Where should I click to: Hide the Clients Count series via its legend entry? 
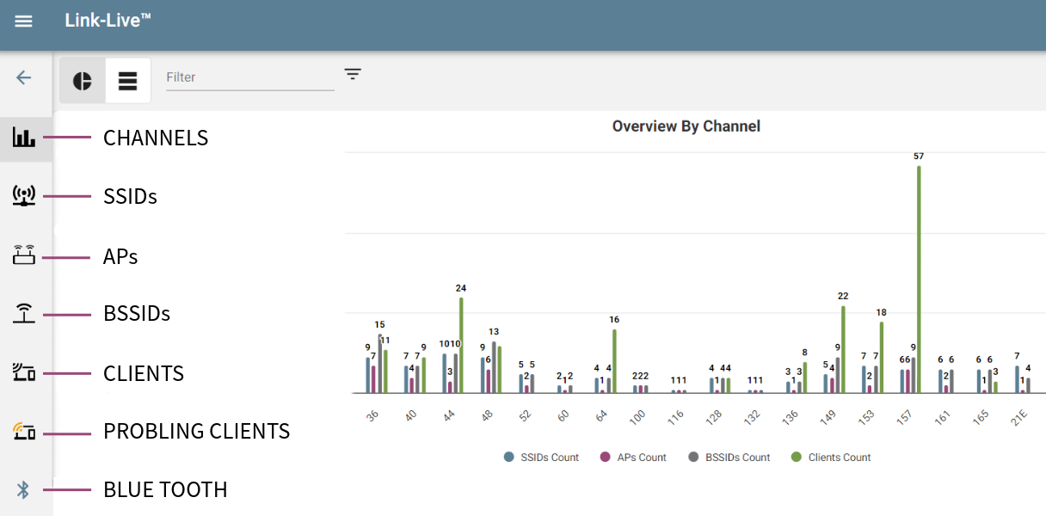[830, 457]
